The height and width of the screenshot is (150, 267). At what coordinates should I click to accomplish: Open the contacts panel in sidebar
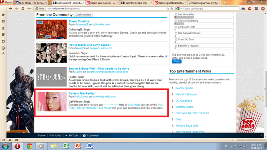(x=3, y=28)
